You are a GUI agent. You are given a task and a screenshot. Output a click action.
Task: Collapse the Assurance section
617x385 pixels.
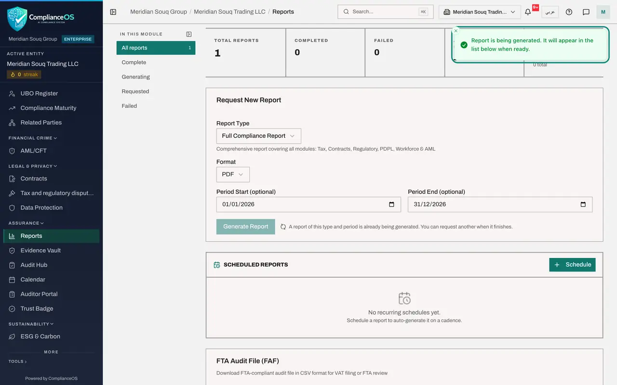[26, 223]
